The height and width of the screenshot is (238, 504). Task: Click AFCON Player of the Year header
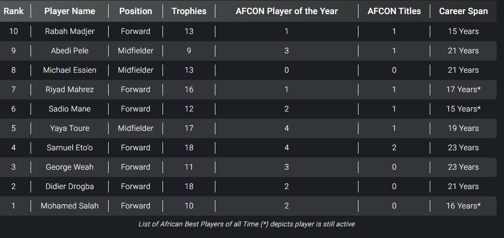click(x=287, y=11)
